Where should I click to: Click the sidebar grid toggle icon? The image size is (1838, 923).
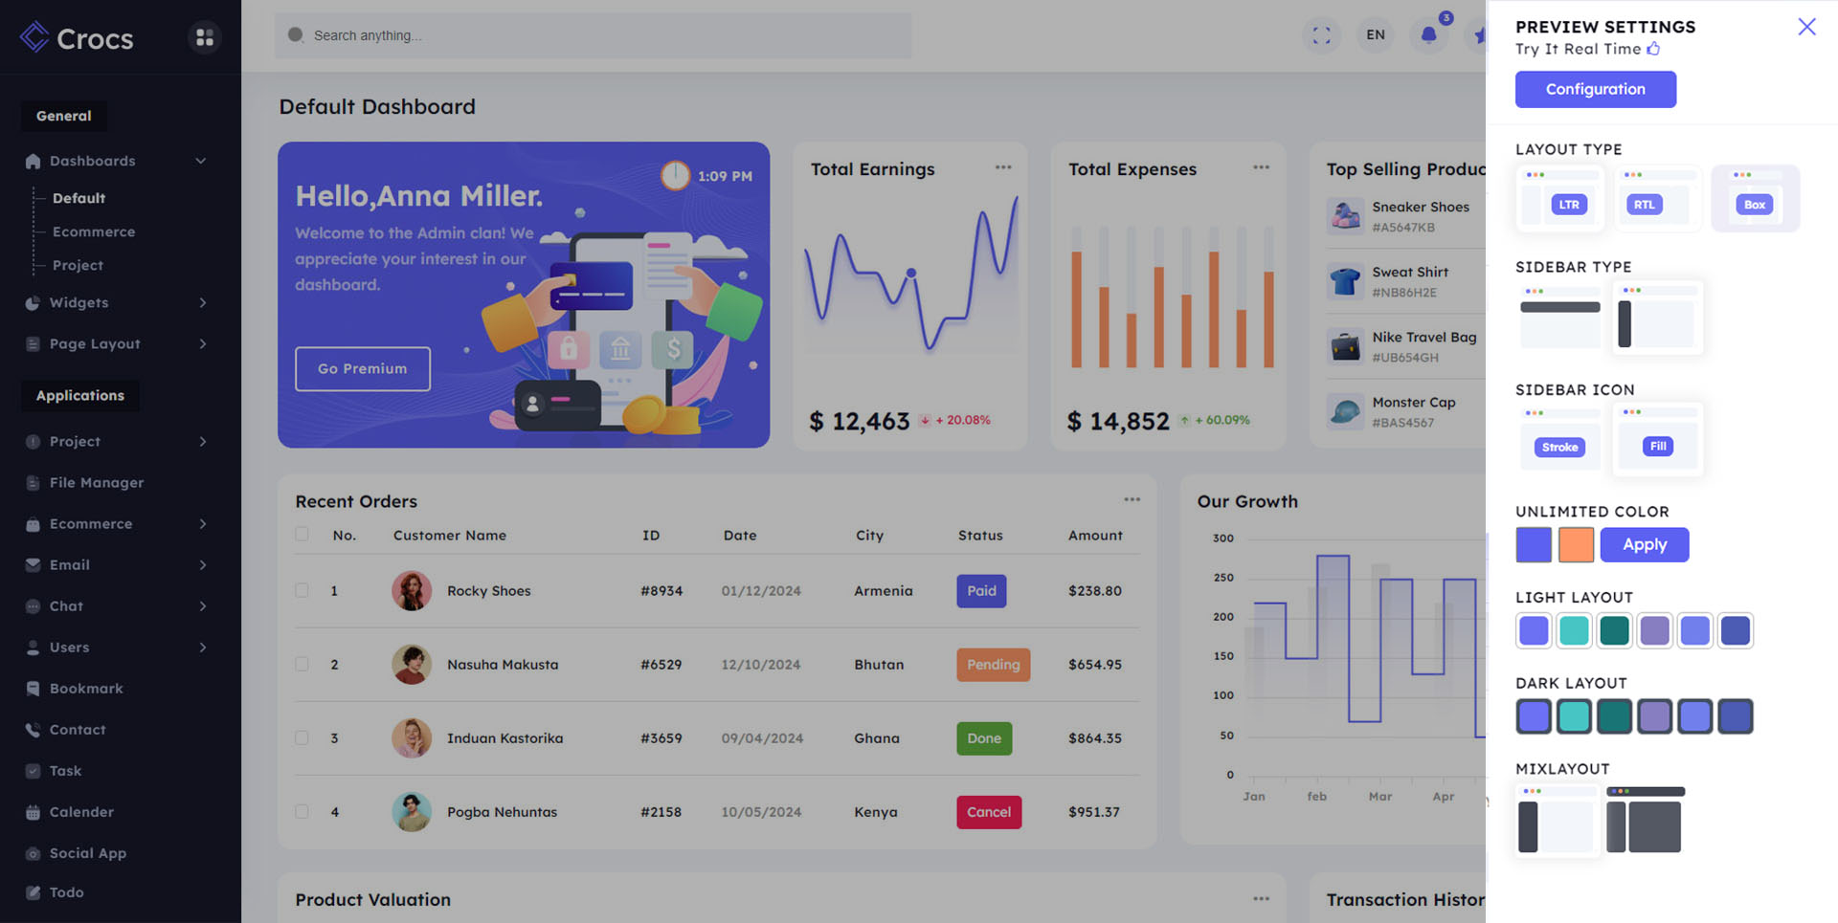click(x=204, y=37)
